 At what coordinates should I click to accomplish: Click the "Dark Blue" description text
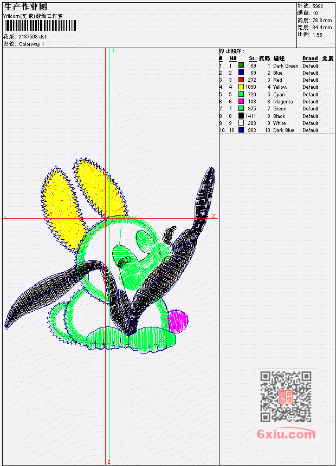pyautogui.click(x=284, y=130)
